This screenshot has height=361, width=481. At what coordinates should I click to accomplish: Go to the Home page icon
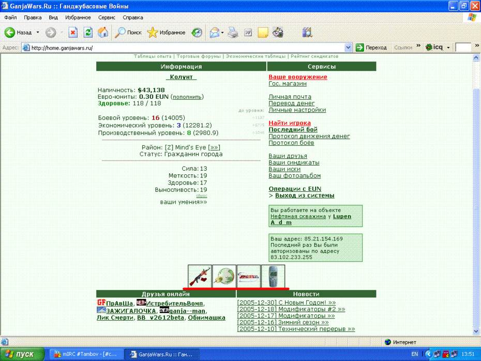(x=103, y=32)
